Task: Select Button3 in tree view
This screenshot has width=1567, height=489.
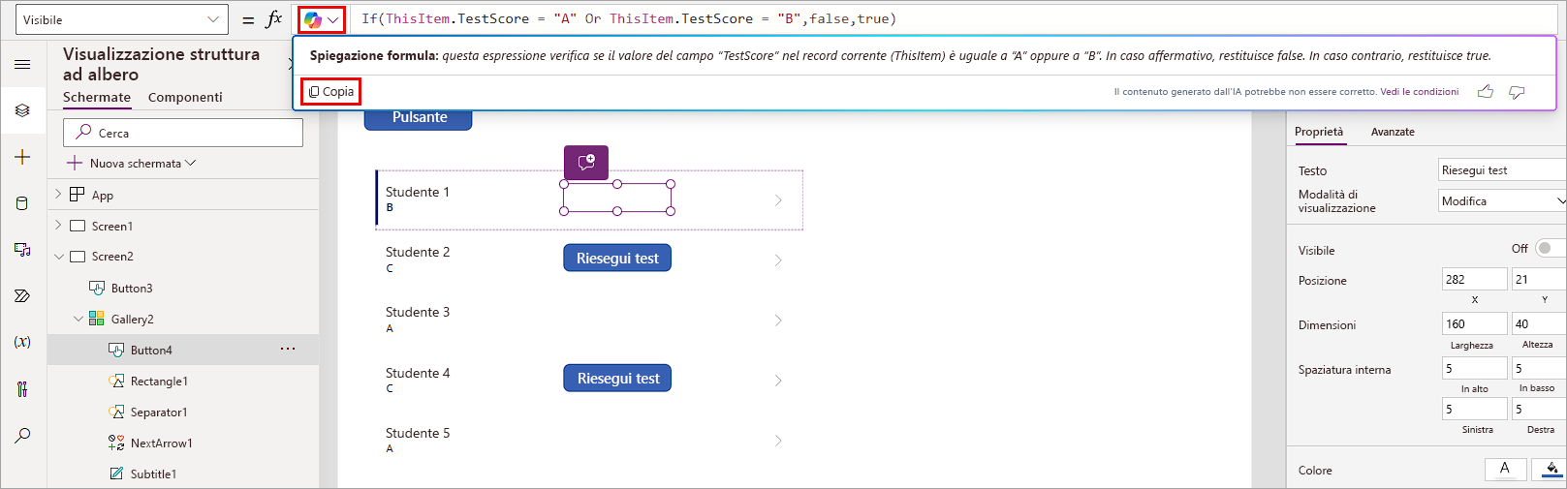Action: coord(132,288)
